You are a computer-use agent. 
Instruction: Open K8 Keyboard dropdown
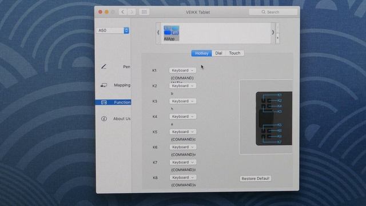[x=183, y=177]
